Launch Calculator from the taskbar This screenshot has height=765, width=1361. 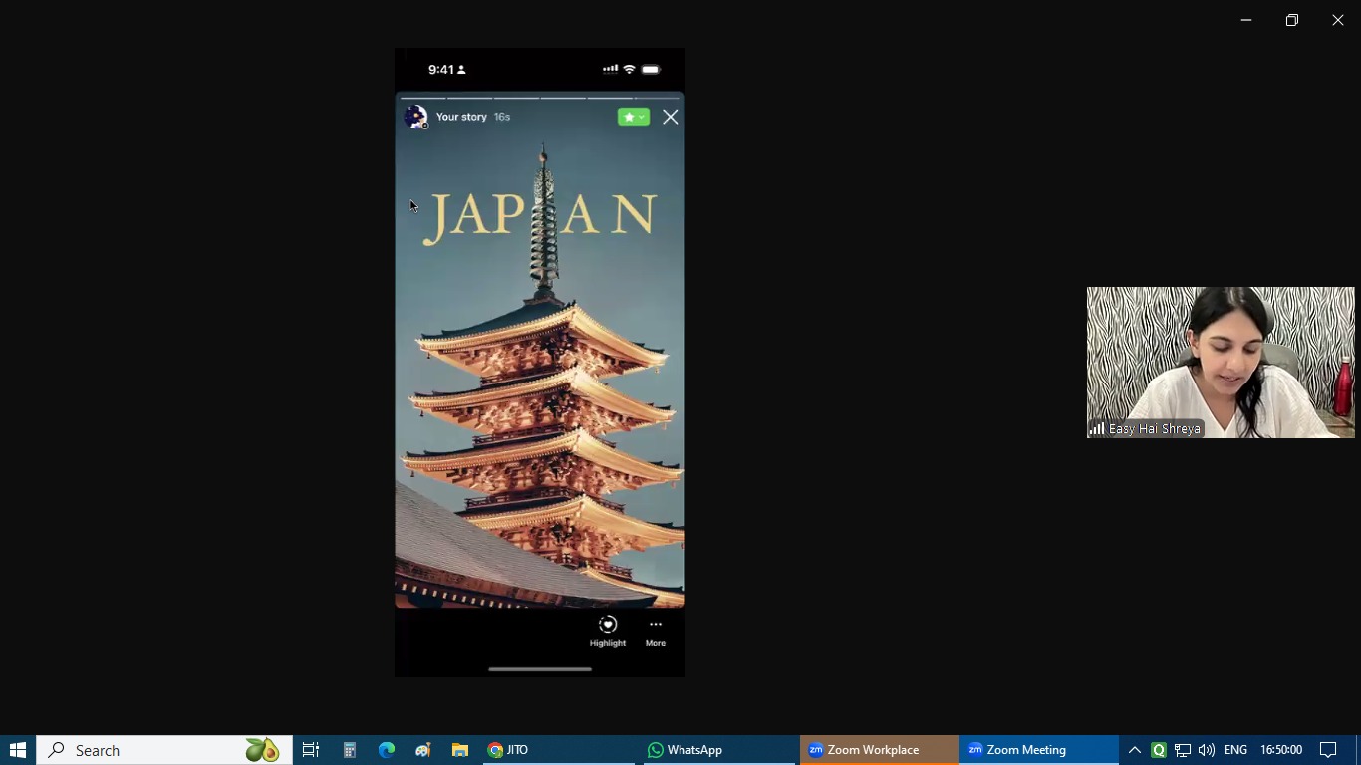point(349,750)
